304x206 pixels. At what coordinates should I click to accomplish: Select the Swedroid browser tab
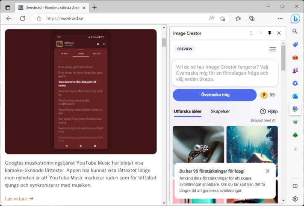point(52,8)
